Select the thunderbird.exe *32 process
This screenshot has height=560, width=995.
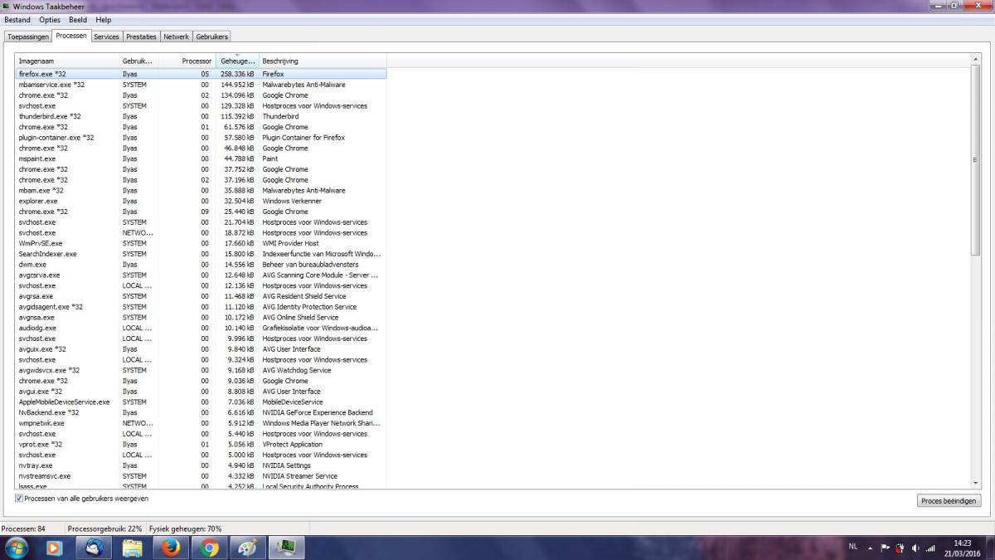pos(201,116)
